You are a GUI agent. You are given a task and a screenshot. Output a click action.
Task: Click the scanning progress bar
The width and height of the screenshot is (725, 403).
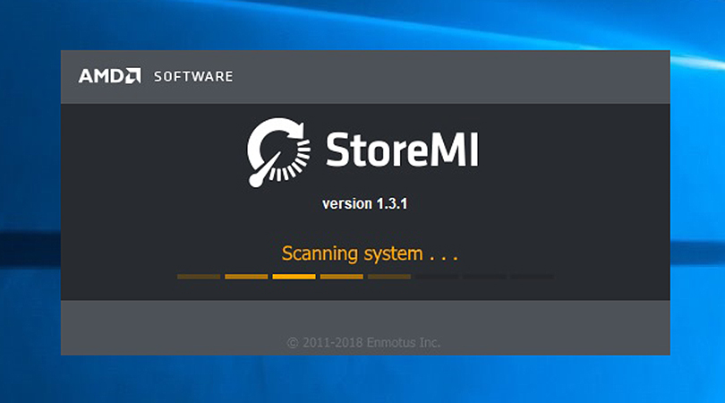point(365,277)
